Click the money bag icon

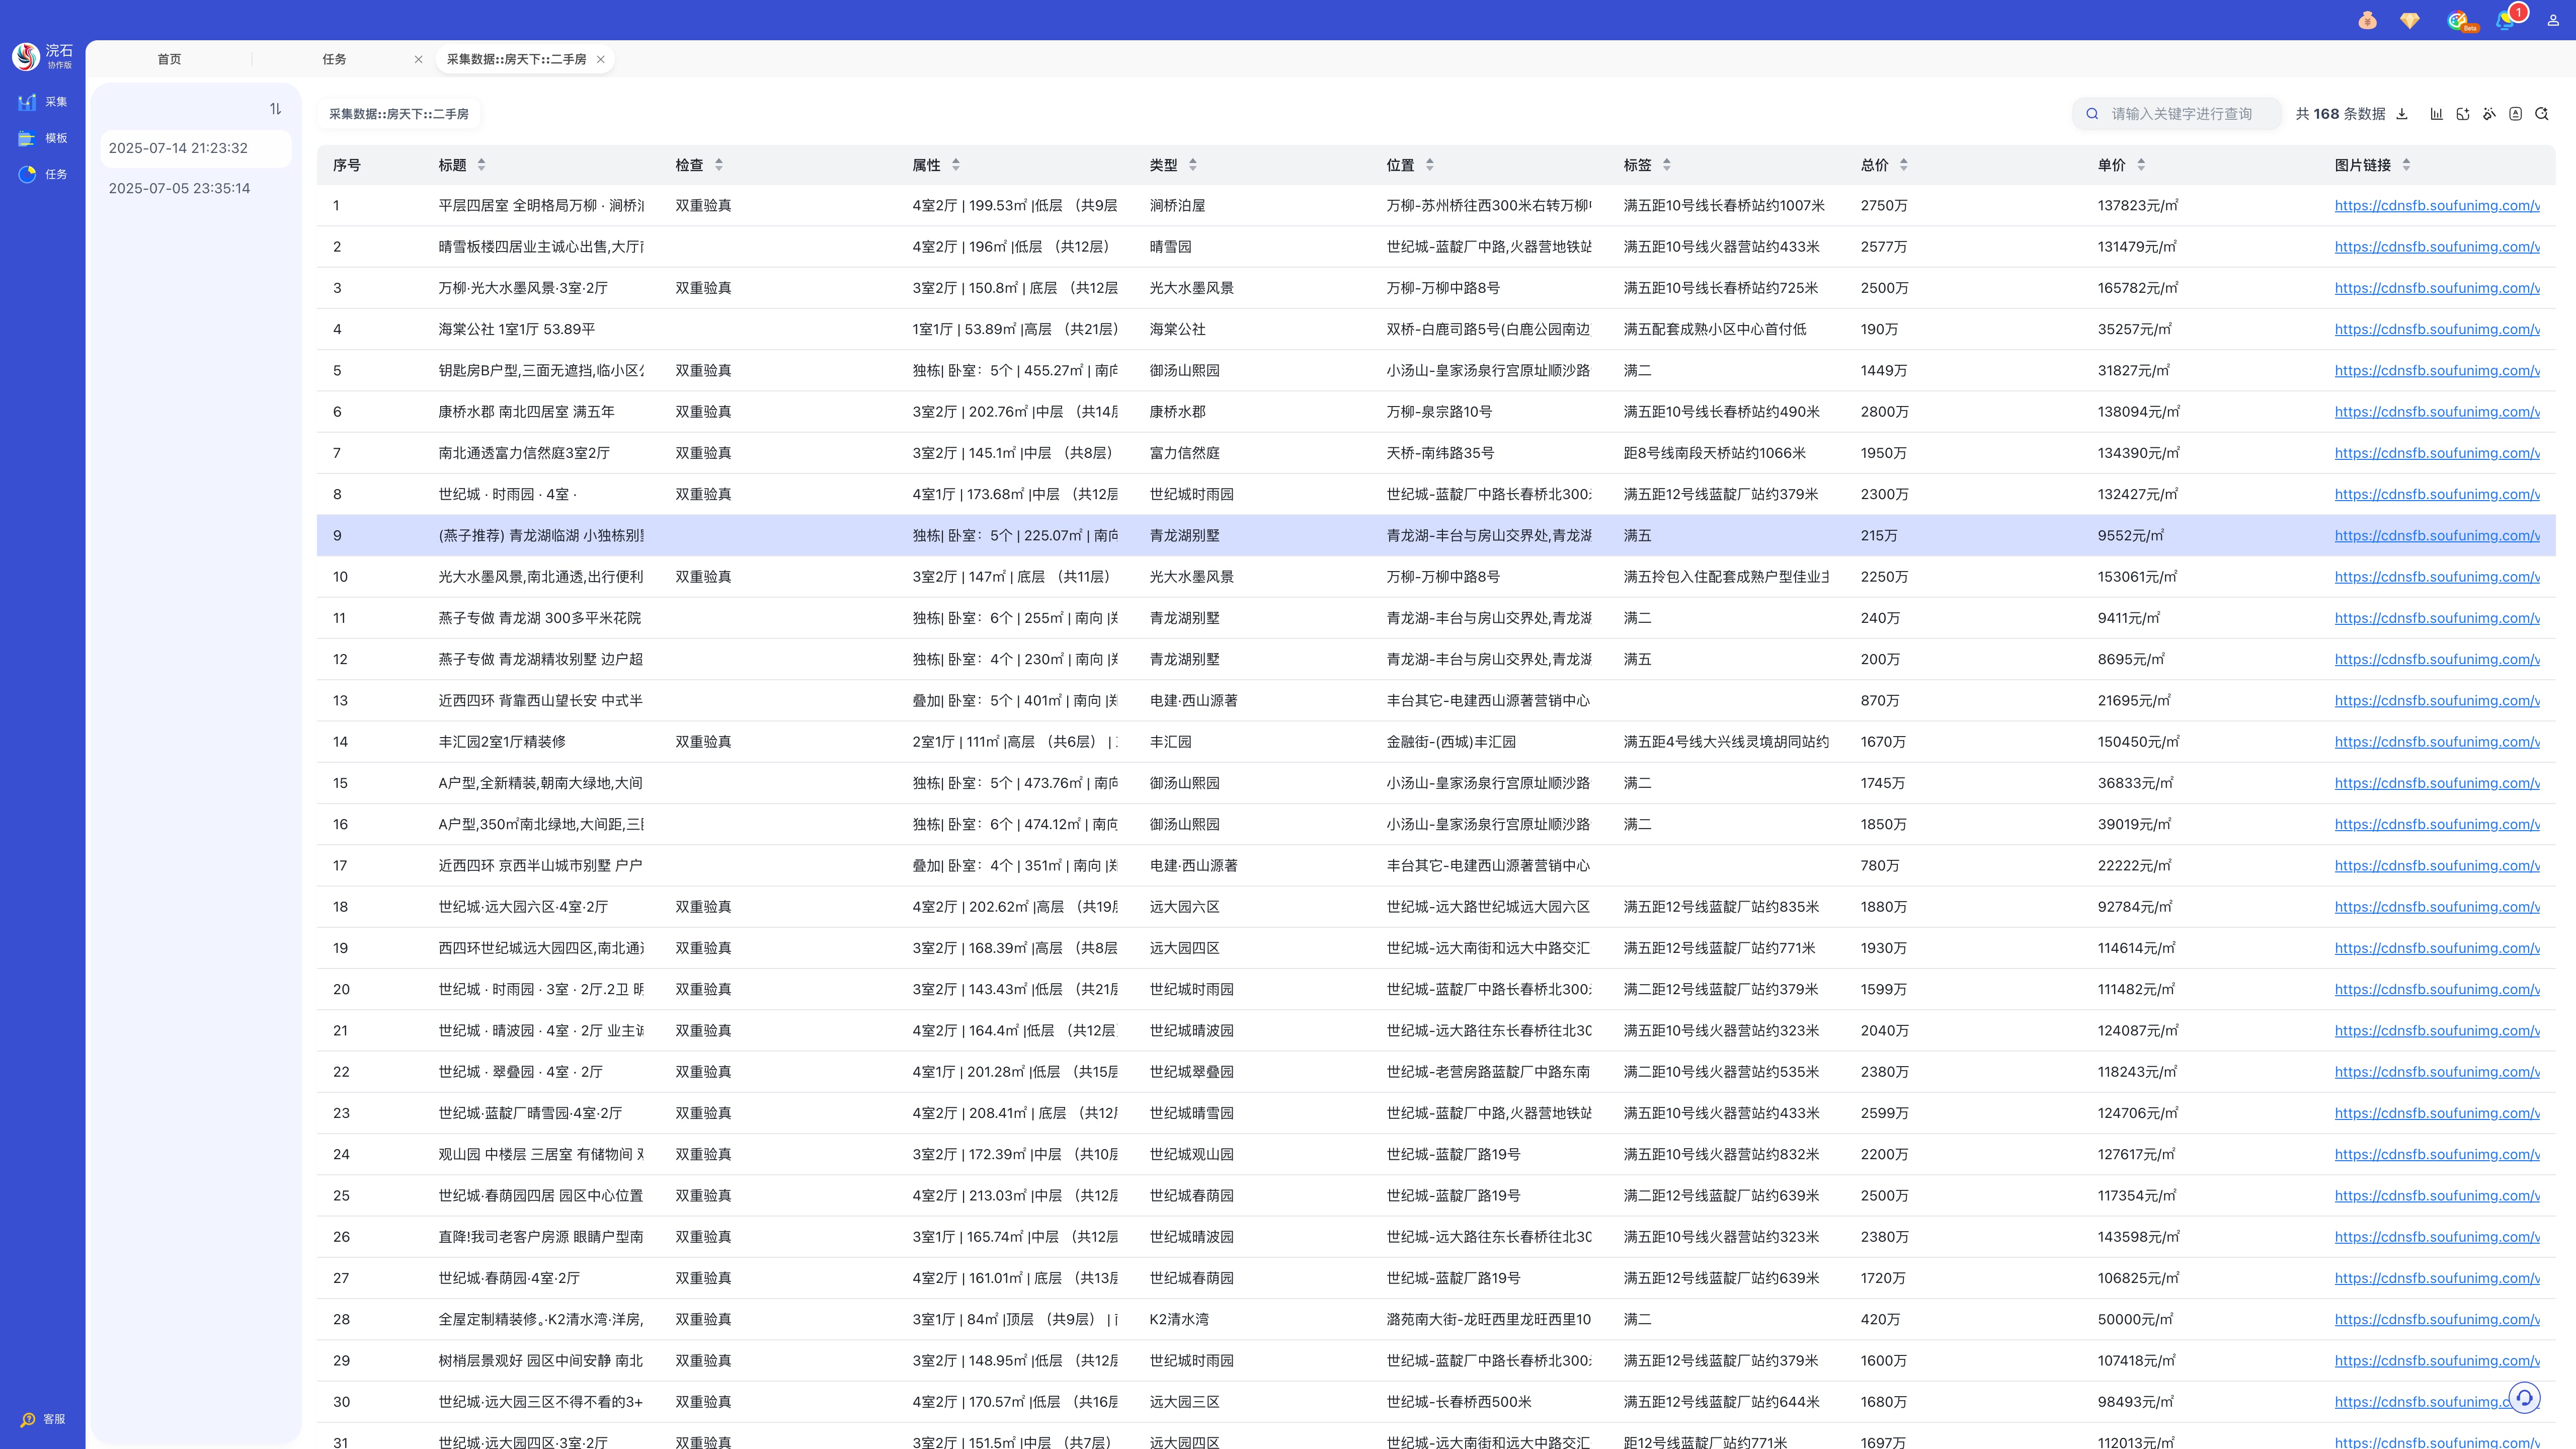coord(2367,20)
